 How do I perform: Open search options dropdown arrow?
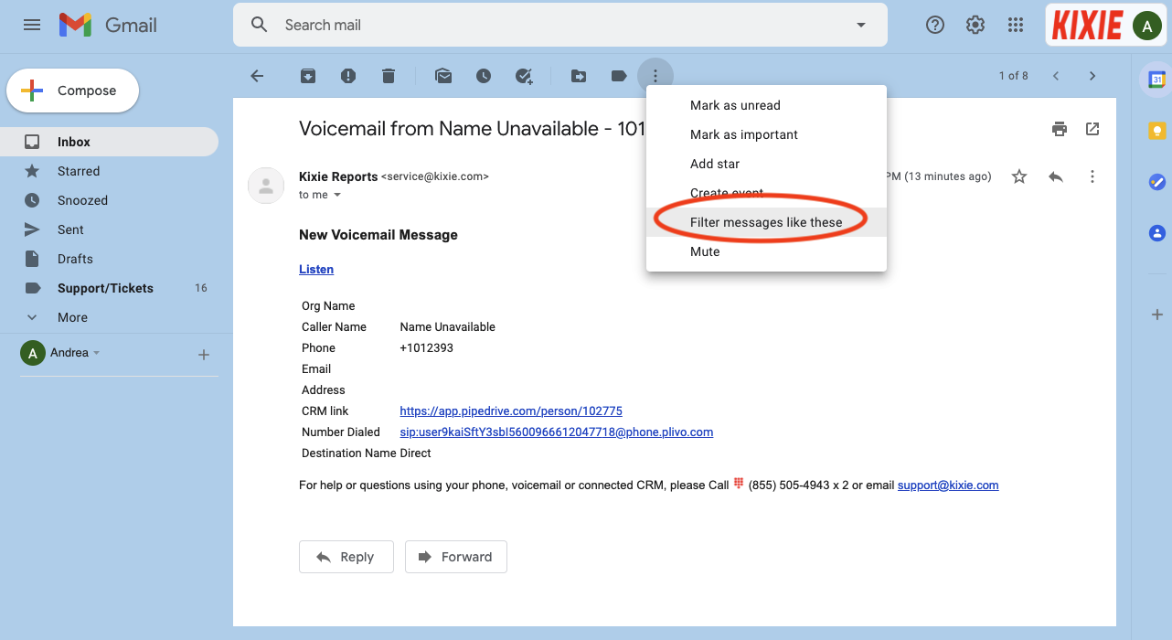(860, 25)
